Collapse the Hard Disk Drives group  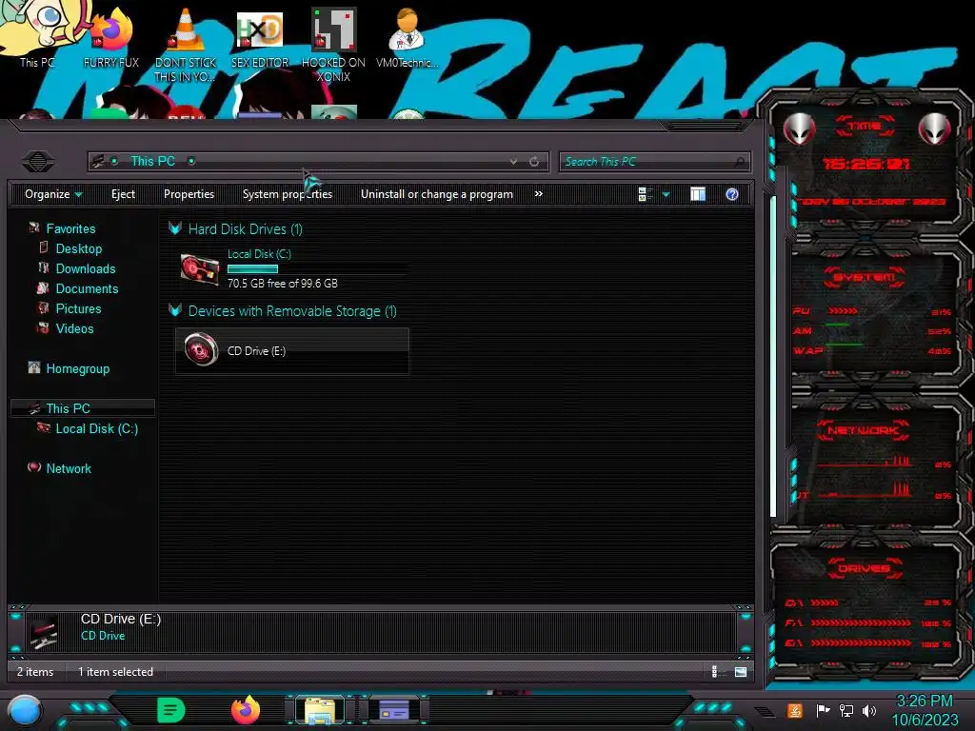point(175,228)
